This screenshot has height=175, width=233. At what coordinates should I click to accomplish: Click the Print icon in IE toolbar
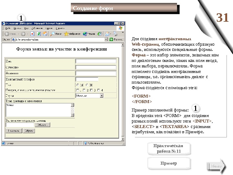(115, 34)
